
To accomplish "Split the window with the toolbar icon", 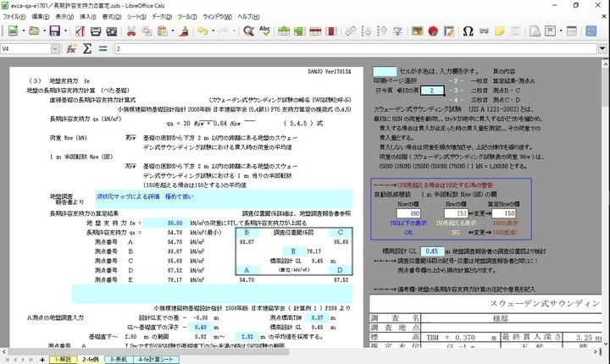I will click(572, 30).
